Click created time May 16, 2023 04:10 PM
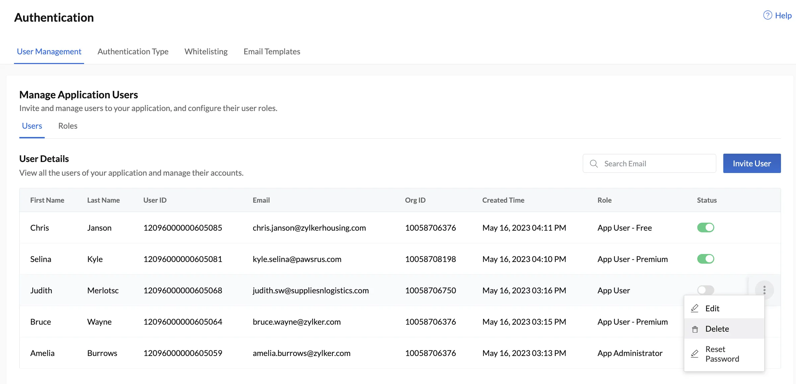Screen dimensions: 796x384 (x=524, y=259)
